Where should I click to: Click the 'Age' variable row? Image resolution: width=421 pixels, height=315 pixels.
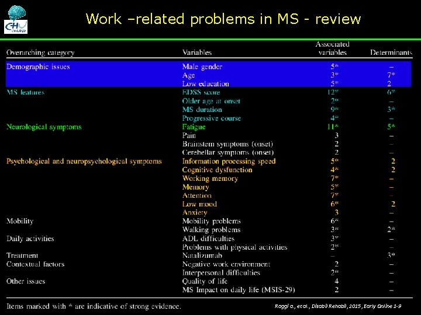(188, 75)
